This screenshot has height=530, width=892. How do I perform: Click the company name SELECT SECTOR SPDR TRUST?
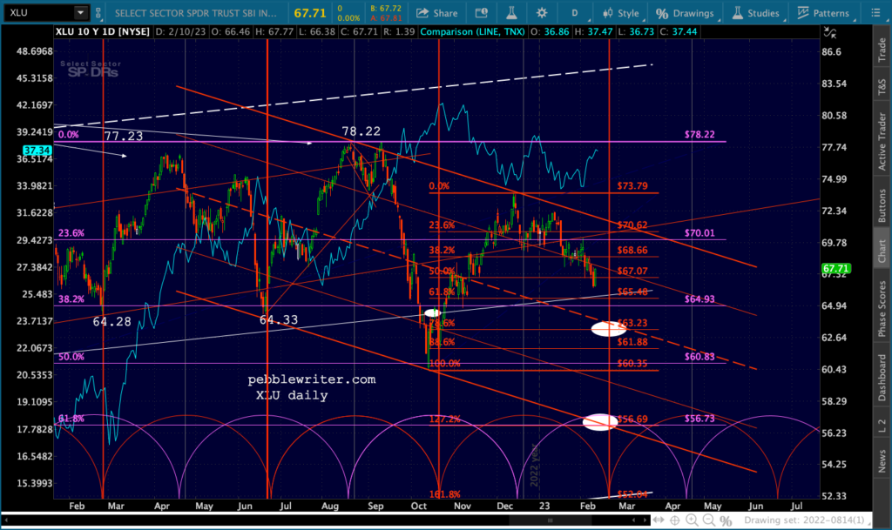point(196,12)
